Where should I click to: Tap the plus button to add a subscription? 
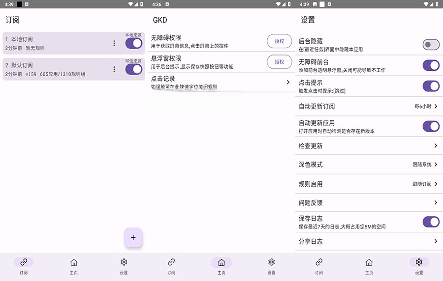(x=133, y=237)
